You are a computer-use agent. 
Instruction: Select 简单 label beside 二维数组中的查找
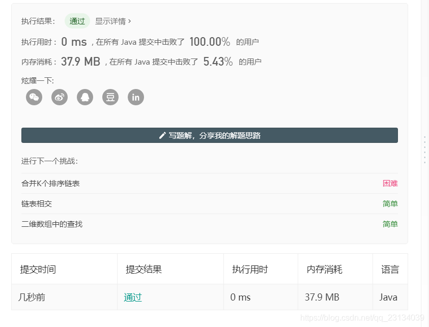pyautogui.click(x=390, y=224)
